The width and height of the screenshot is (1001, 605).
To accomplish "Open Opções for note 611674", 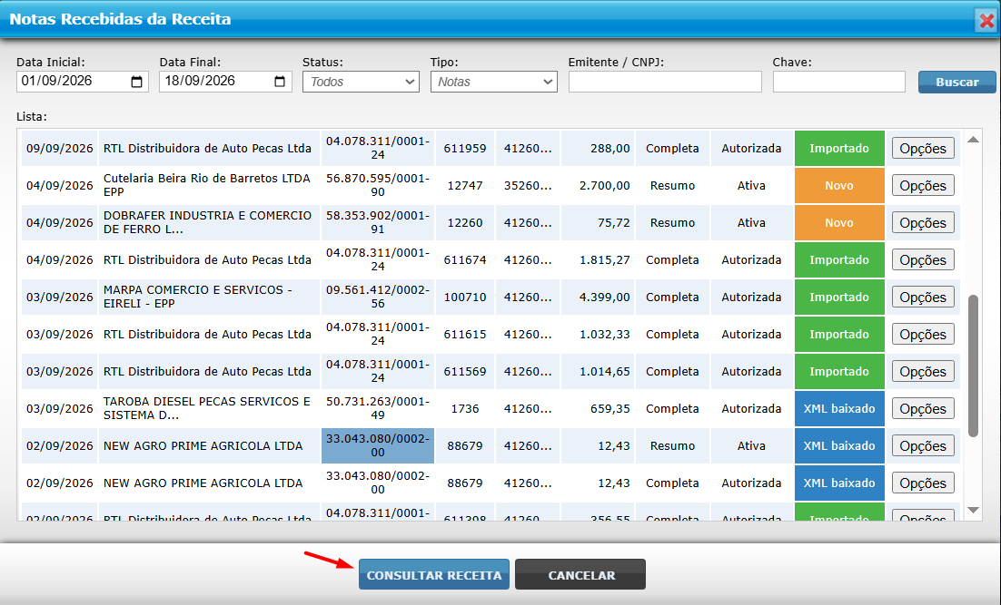I will 923,260.
